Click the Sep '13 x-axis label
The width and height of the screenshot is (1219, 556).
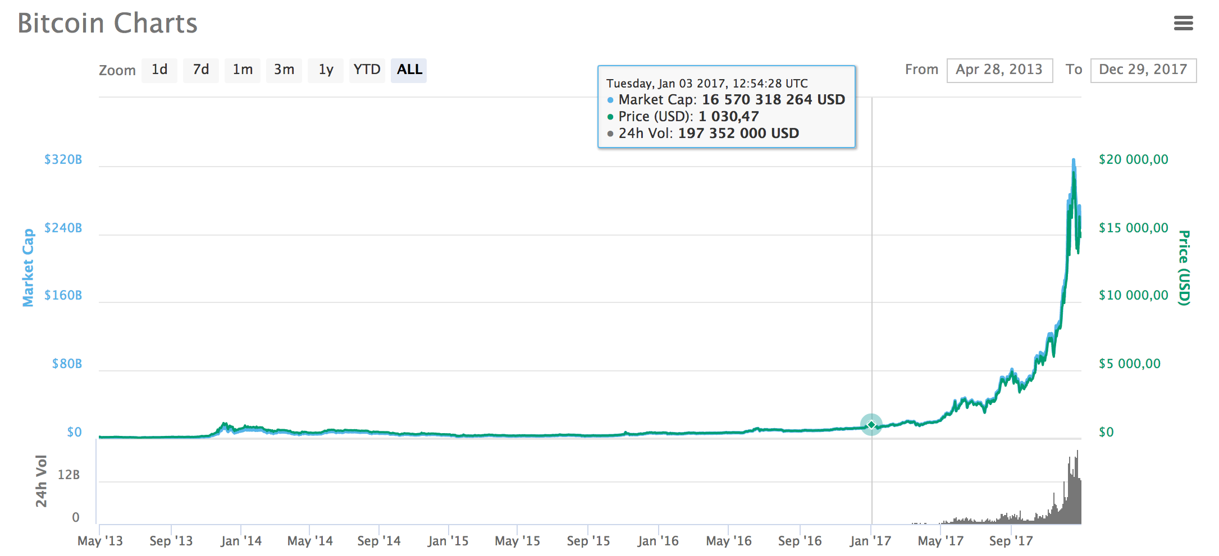tap(171, 541)
